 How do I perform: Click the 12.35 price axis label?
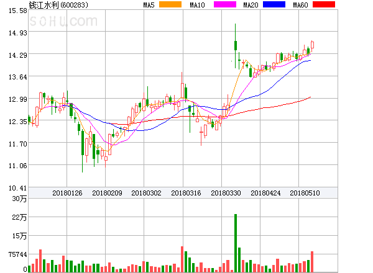coord(18,122)
